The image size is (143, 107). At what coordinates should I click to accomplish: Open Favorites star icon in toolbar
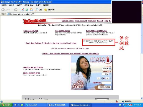[45, 10]
